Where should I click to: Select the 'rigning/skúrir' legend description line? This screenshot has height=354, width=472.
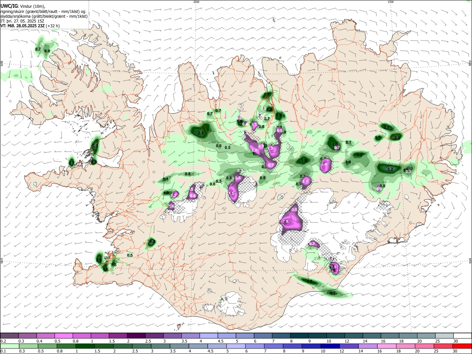[43, 11]
